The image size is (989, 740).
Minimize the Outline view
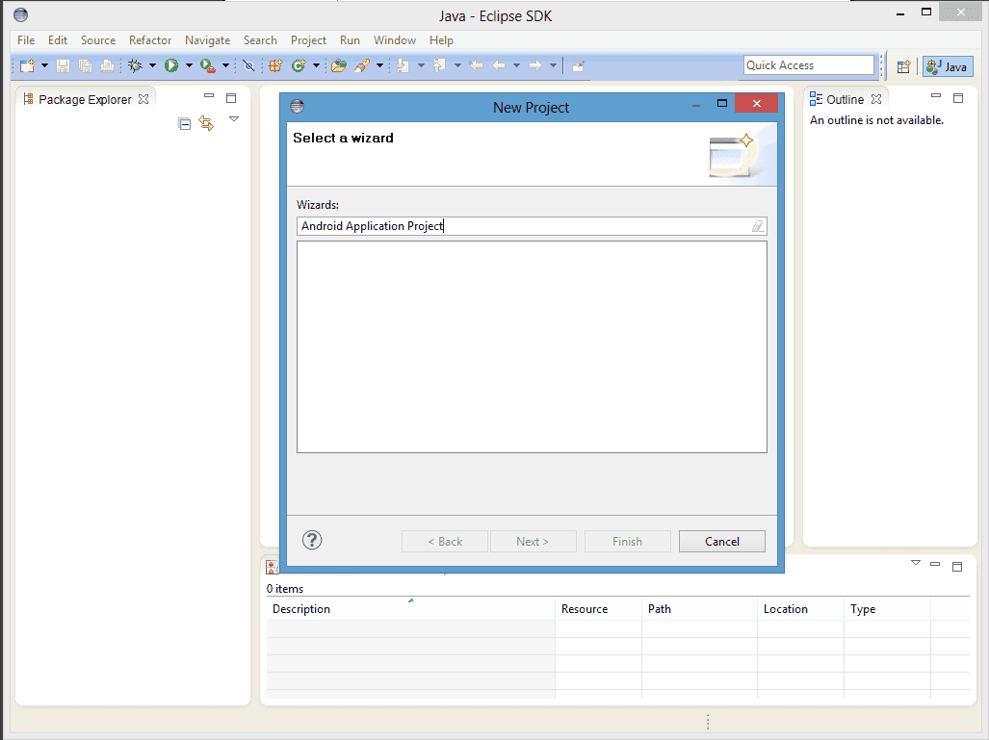(936, 96)
